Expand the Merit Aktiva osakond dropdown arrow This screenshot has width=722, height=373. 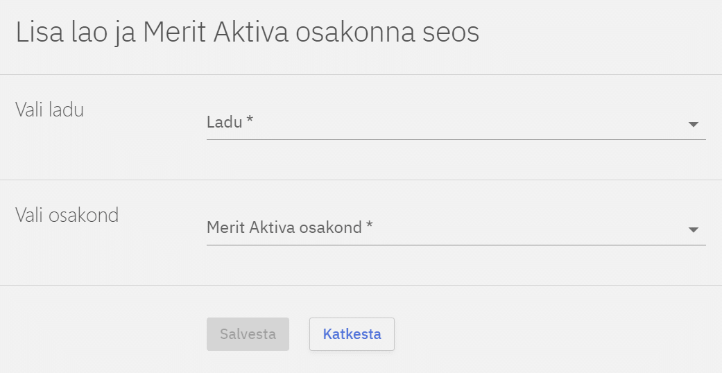click(693, 230)
